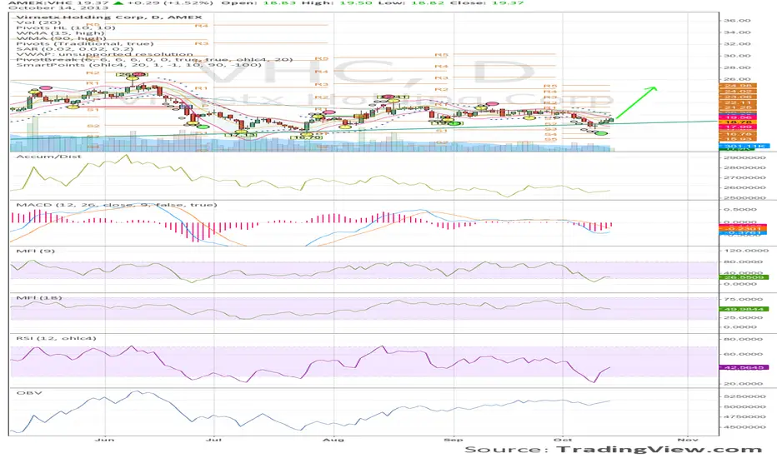Click the OBV pane label
Image resolution: width=777 pixels, height=458 pixels.
pos(29,393)
